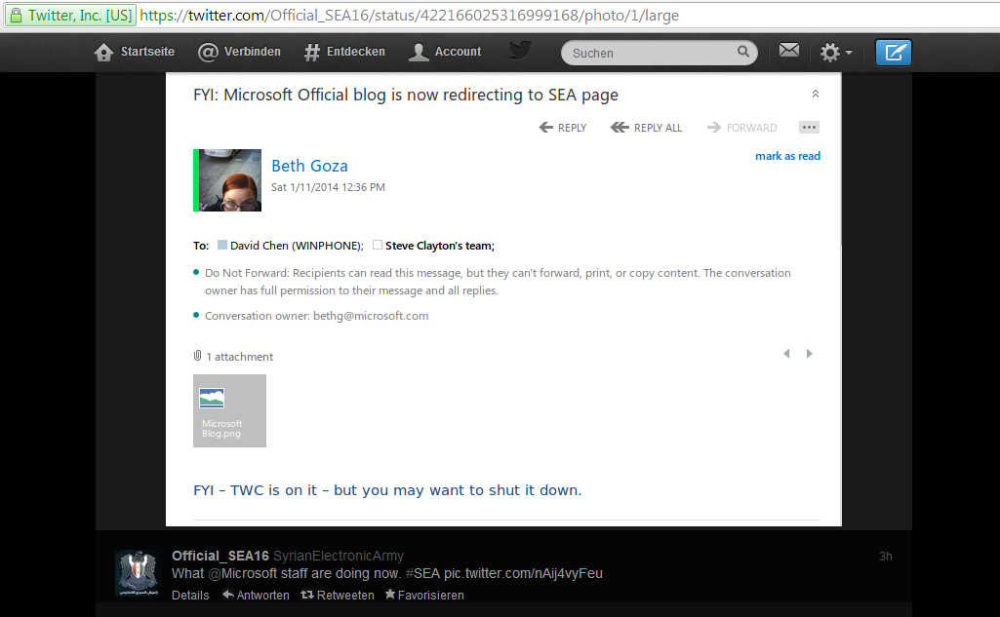Open the #SEA hashtag
Screen dimensions: 1000x617
click(422, 574)
